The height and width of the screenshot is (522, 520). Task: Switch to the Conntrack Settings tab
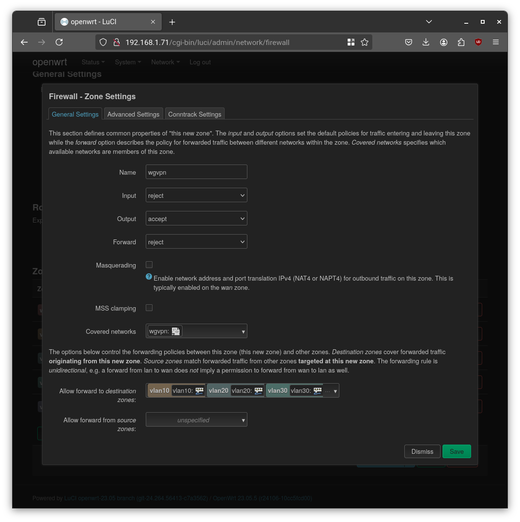tap(195, 114)
